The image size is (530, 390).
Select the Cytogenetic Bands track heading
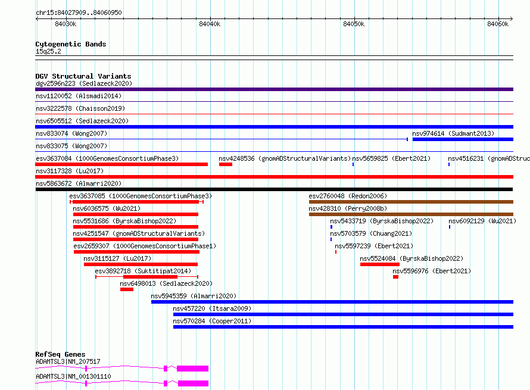pos(71,44)
